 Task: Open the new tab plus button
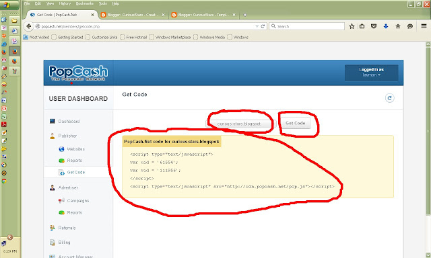(x=245, y=15)
